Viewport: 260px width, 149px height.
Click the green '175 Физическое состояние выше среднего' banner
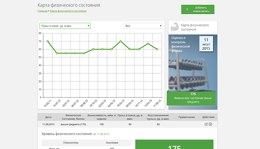pyautogui.click(x=191, y=98)
